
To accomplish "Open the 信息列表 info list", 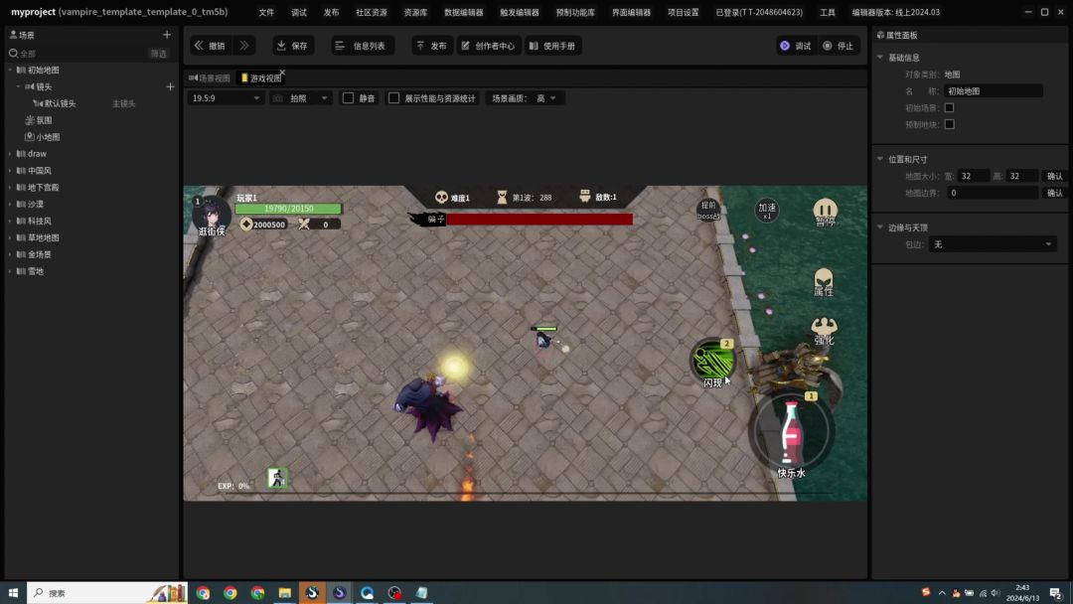I will click(x=362, y=46).
